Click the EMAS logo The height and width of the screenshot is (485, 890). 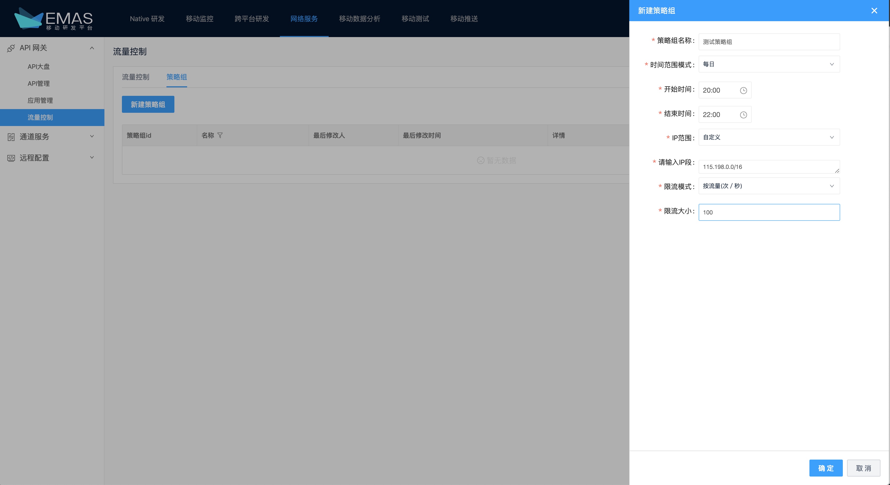[54, 19]
